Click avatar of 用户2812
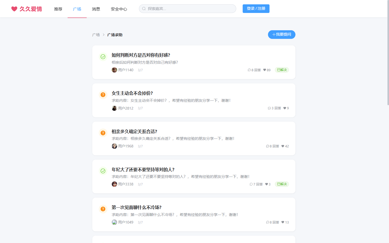389x243 pixels. pyautogui.click(x=114, y=108)
